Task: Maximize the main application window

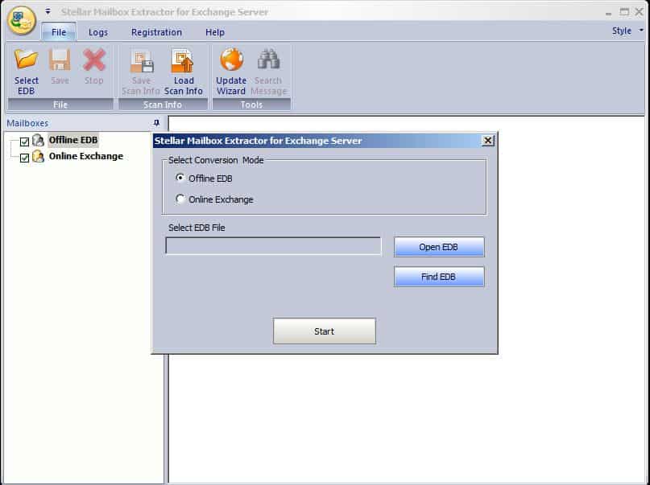Action: [624, 12]
